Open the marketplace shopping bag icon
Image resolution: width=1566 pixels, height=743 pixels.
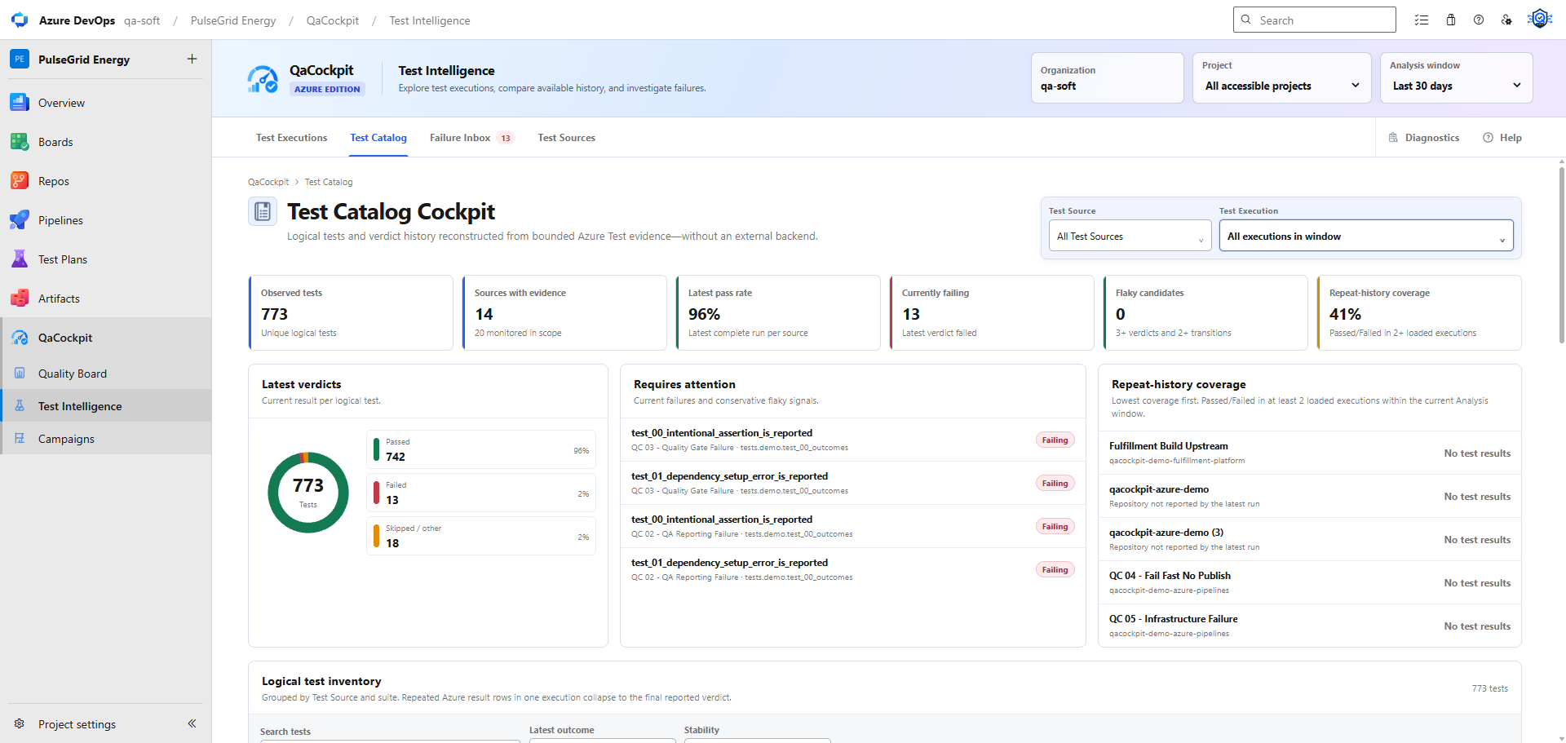click(1451, 20)
